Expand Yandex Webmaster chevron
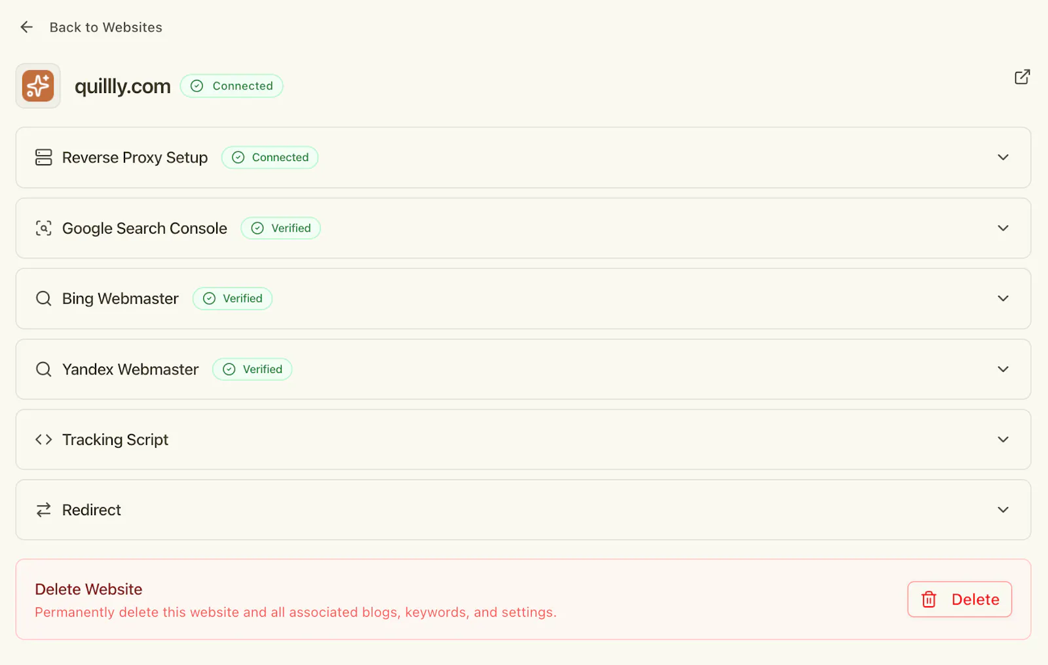Screen dimensions: 1048x665 coord(1003,369)
